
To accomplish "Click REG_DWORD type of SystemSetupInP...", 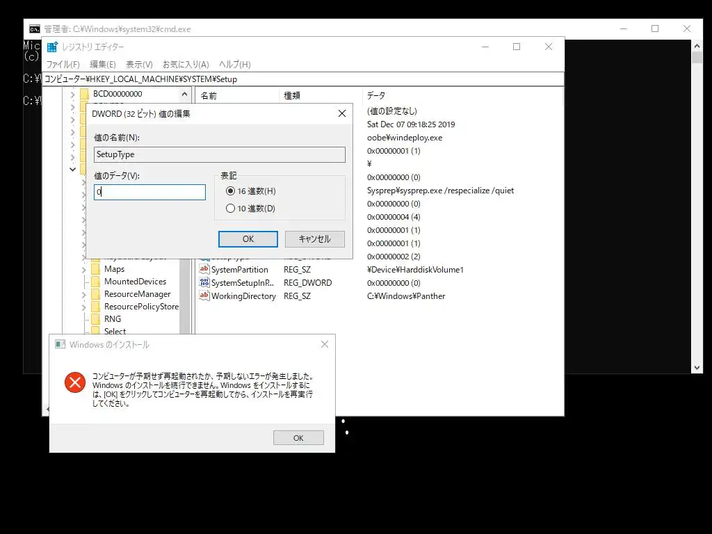I will 308,282.
